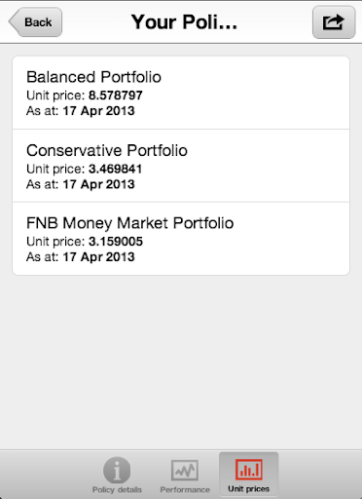Switch to the Policy details tab label
362x499 pixels.
coord(117,489)
